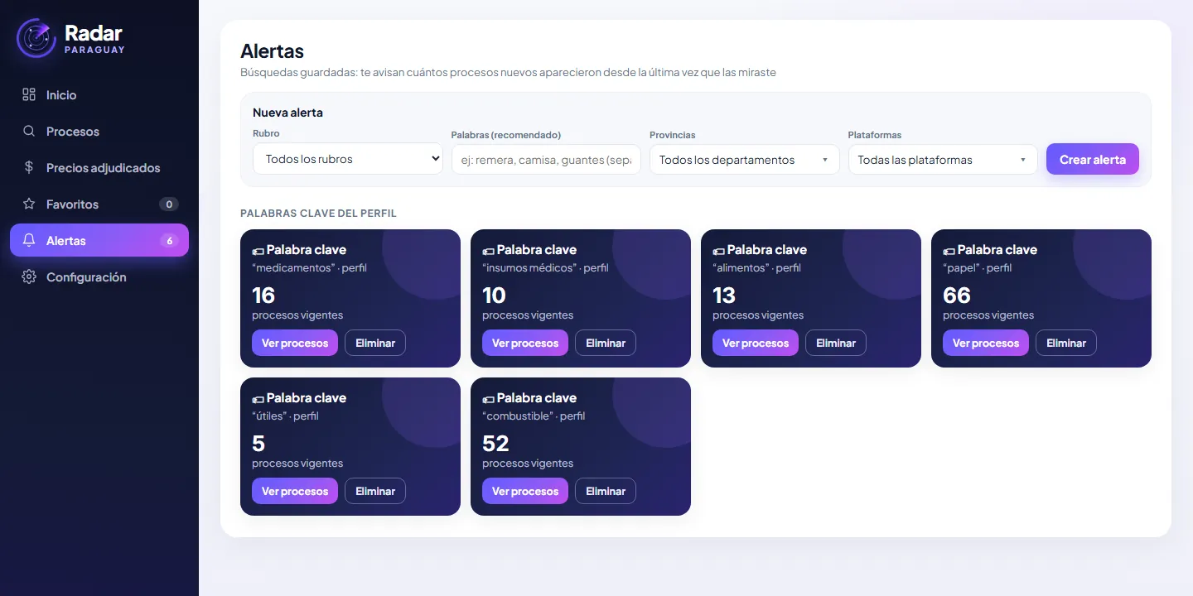Click the Configuración gear icon
The width and height of the screenshot is (1193, 596).
(29, 276)
